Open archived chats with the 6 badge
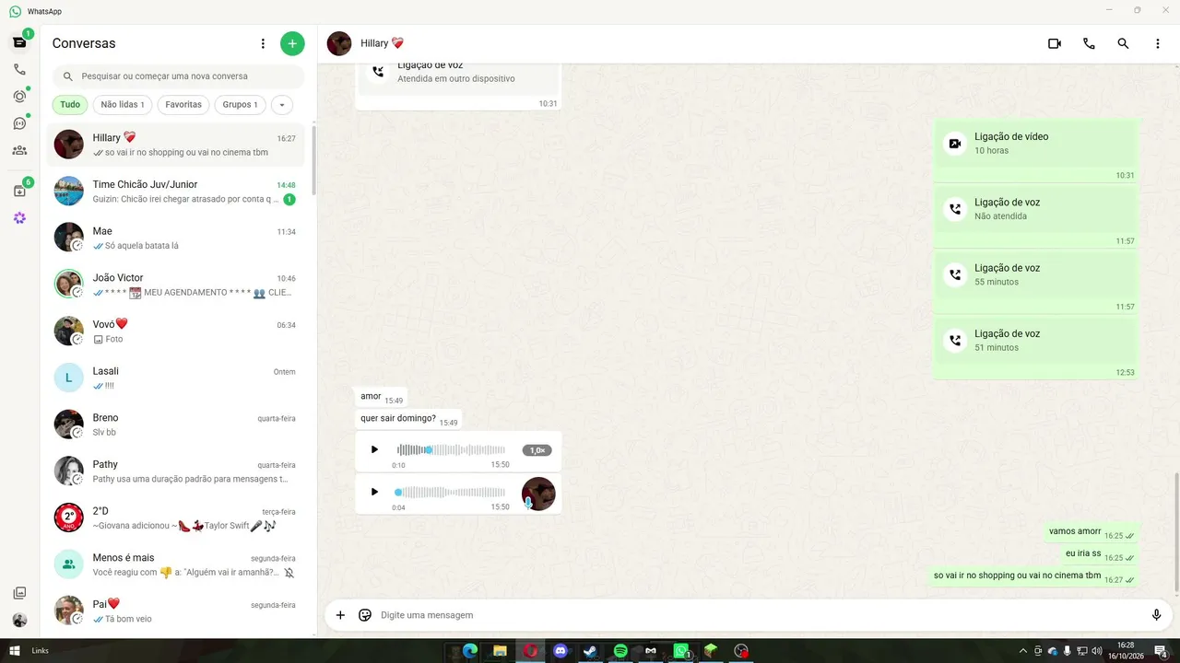The image size is (1180, 663). tap(19, 191)
